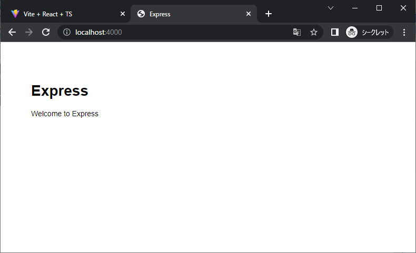
Task: Select the Express tab
Action: (194, 14)
